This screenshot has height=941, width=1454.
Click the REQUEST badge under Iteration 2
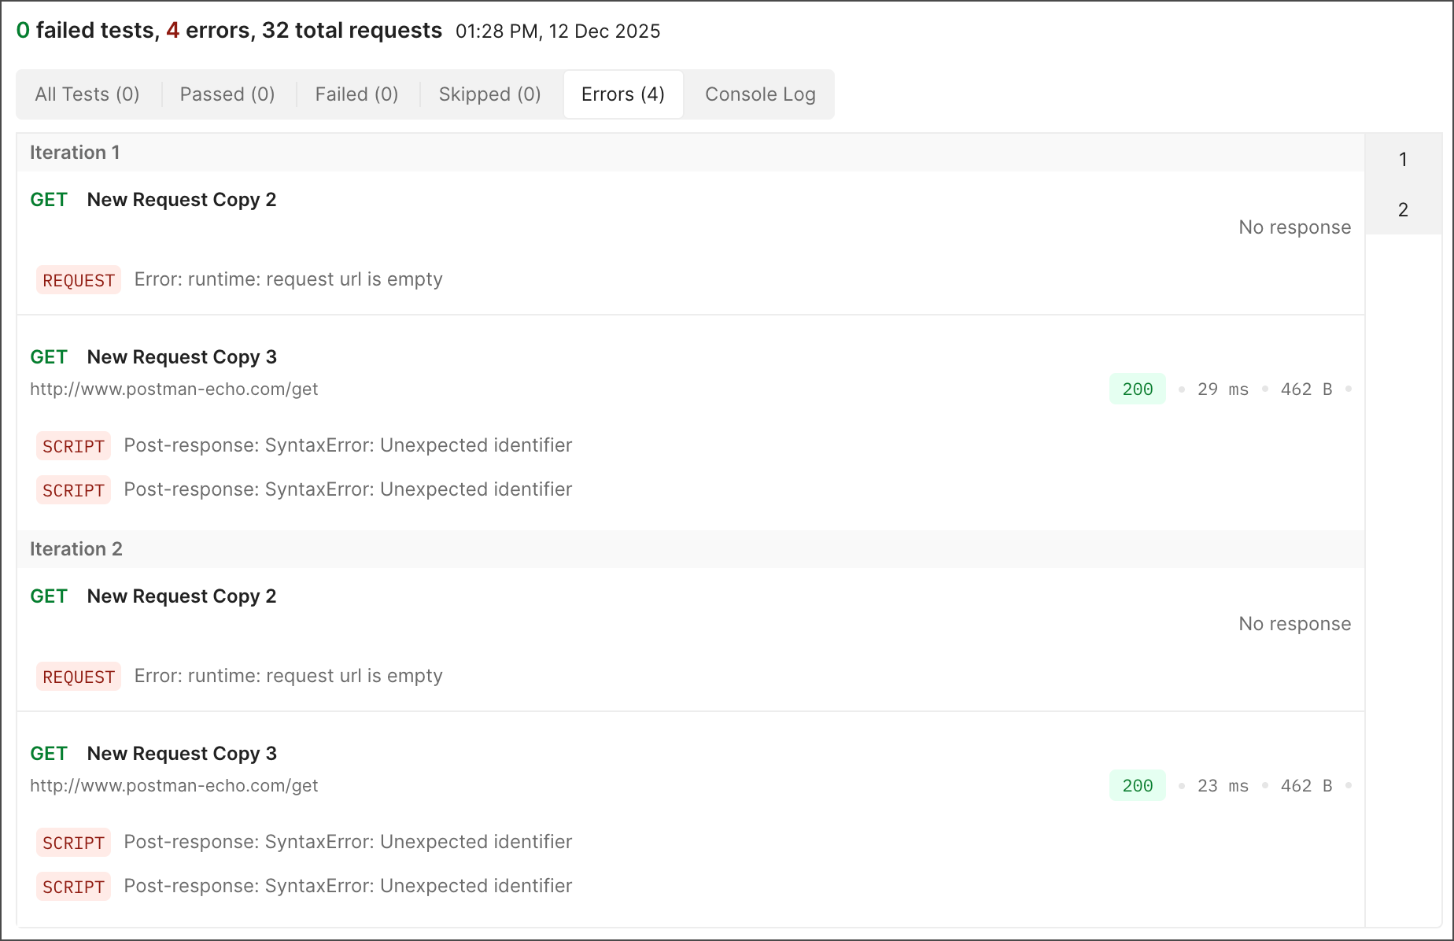tap(78, 676)
